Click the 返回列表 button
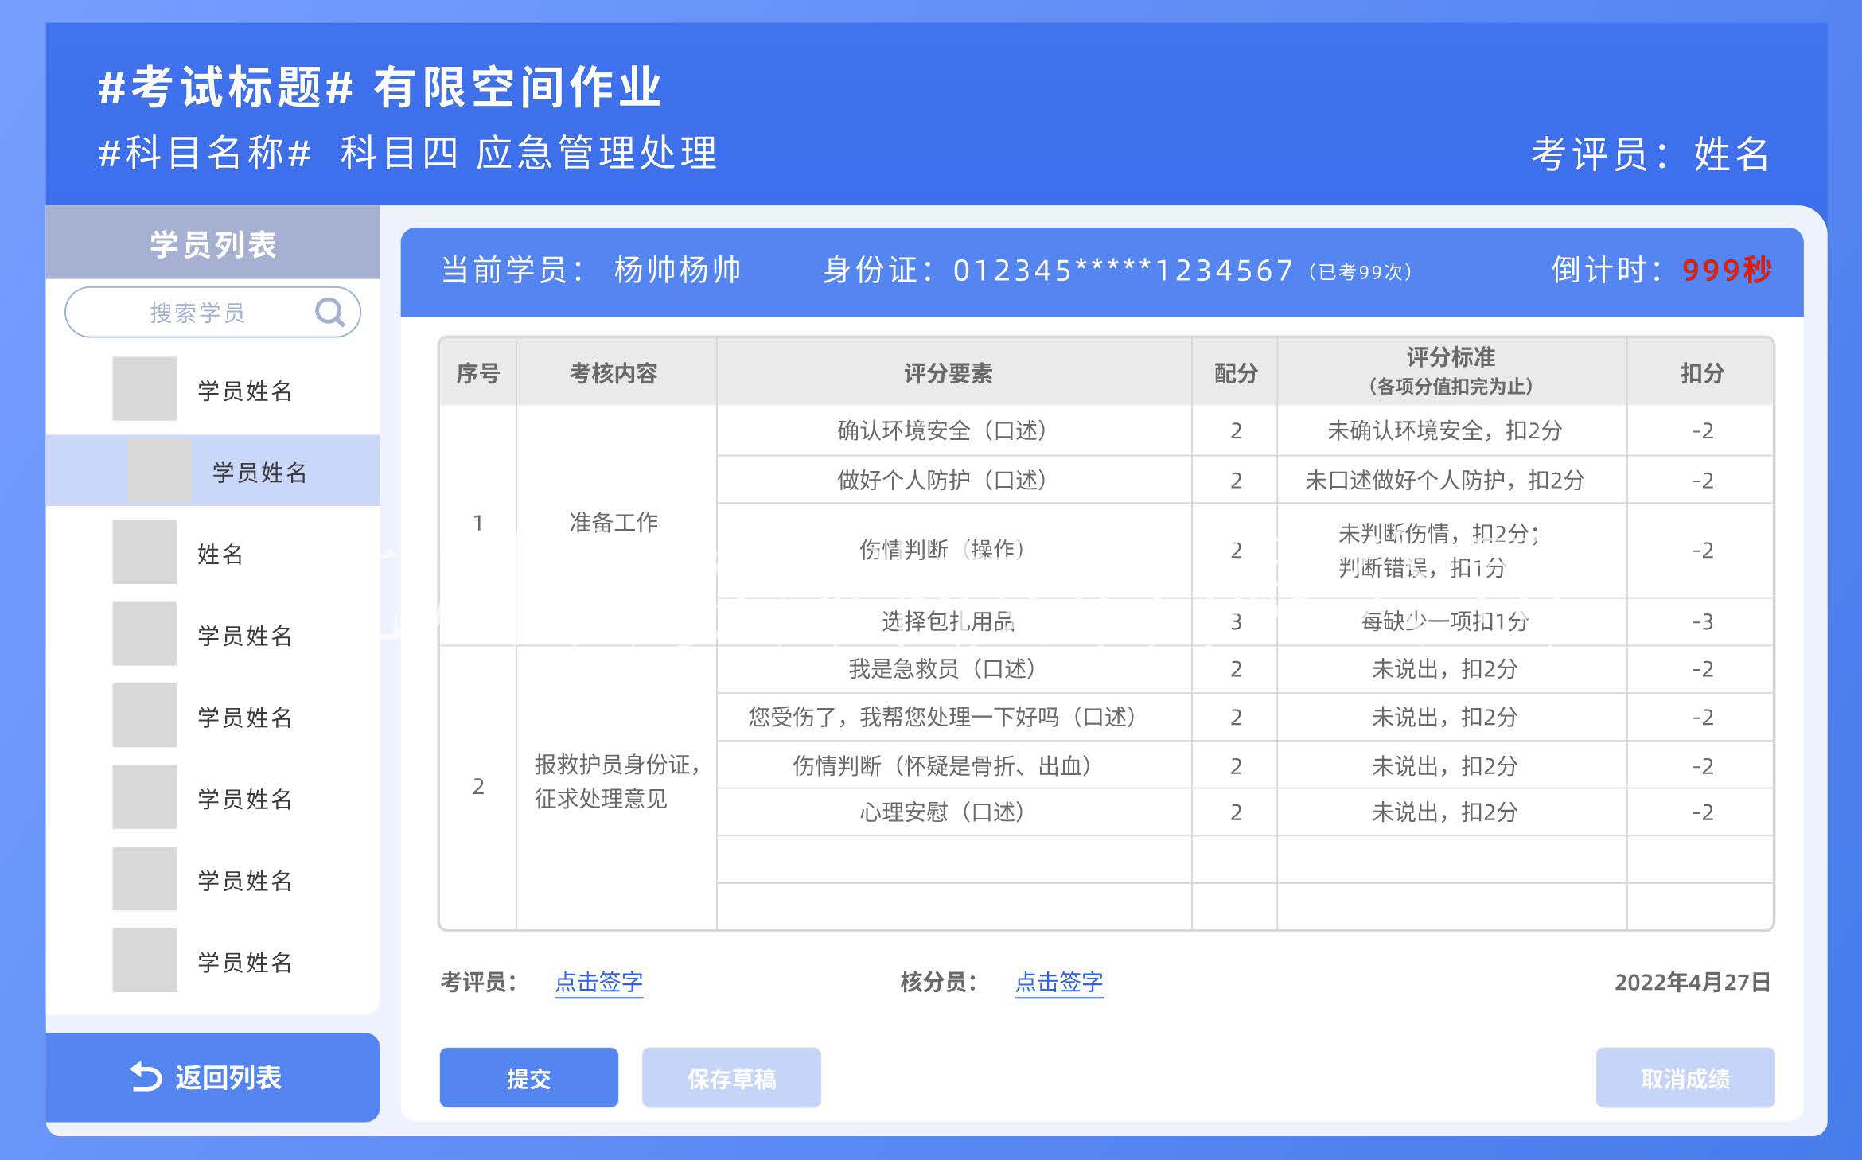Screen dimensions: 1862x1160 tap(211, 1077)
